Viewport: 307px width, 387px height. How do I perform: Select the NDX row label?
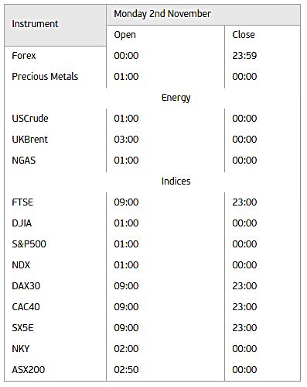click(x=21, y=265)
